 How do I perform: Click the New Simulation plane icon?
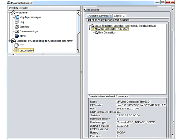96,32
